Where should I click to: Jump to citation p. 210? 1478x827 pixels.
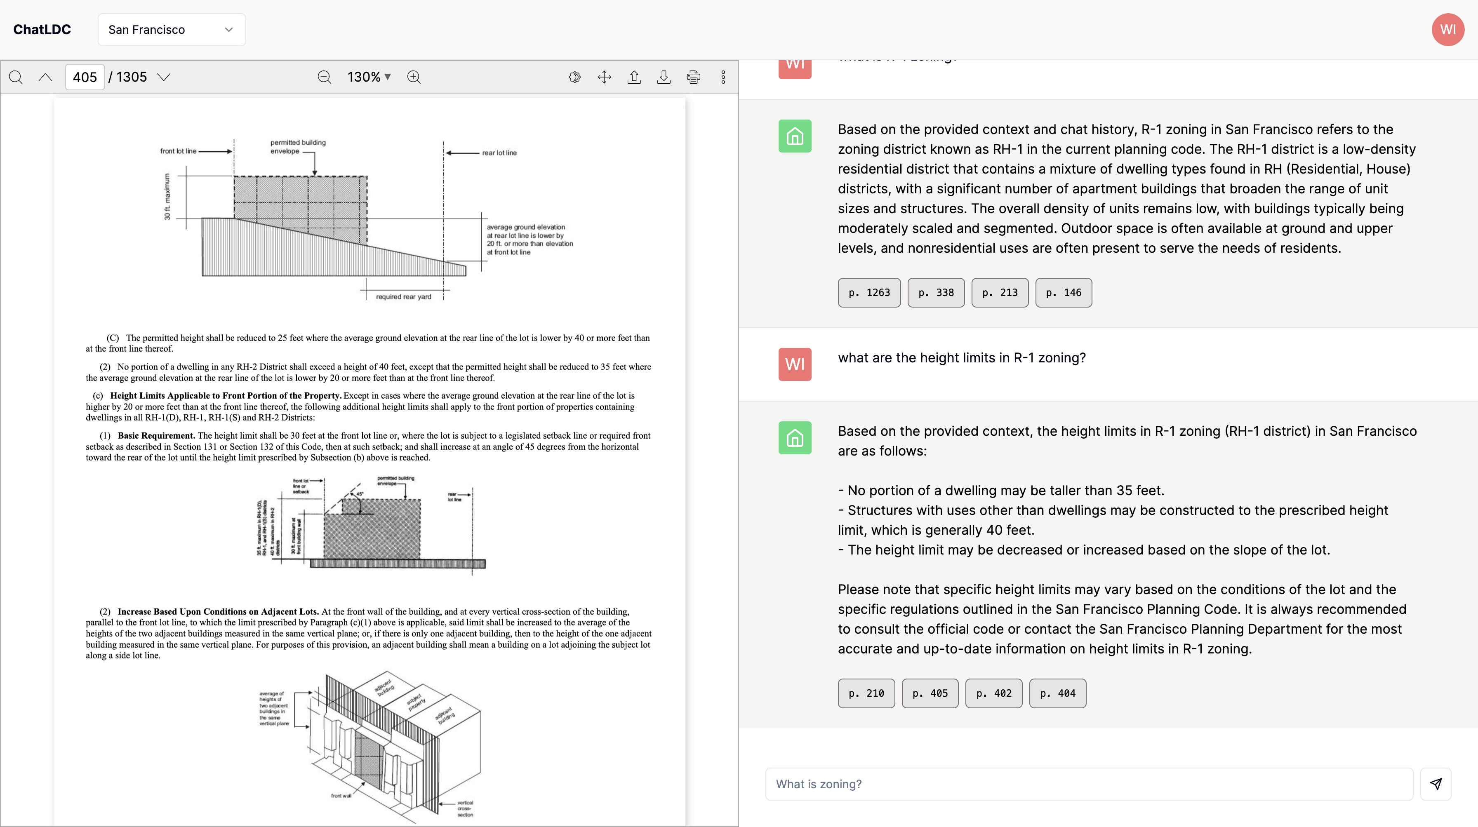click(x=866, y=693)
